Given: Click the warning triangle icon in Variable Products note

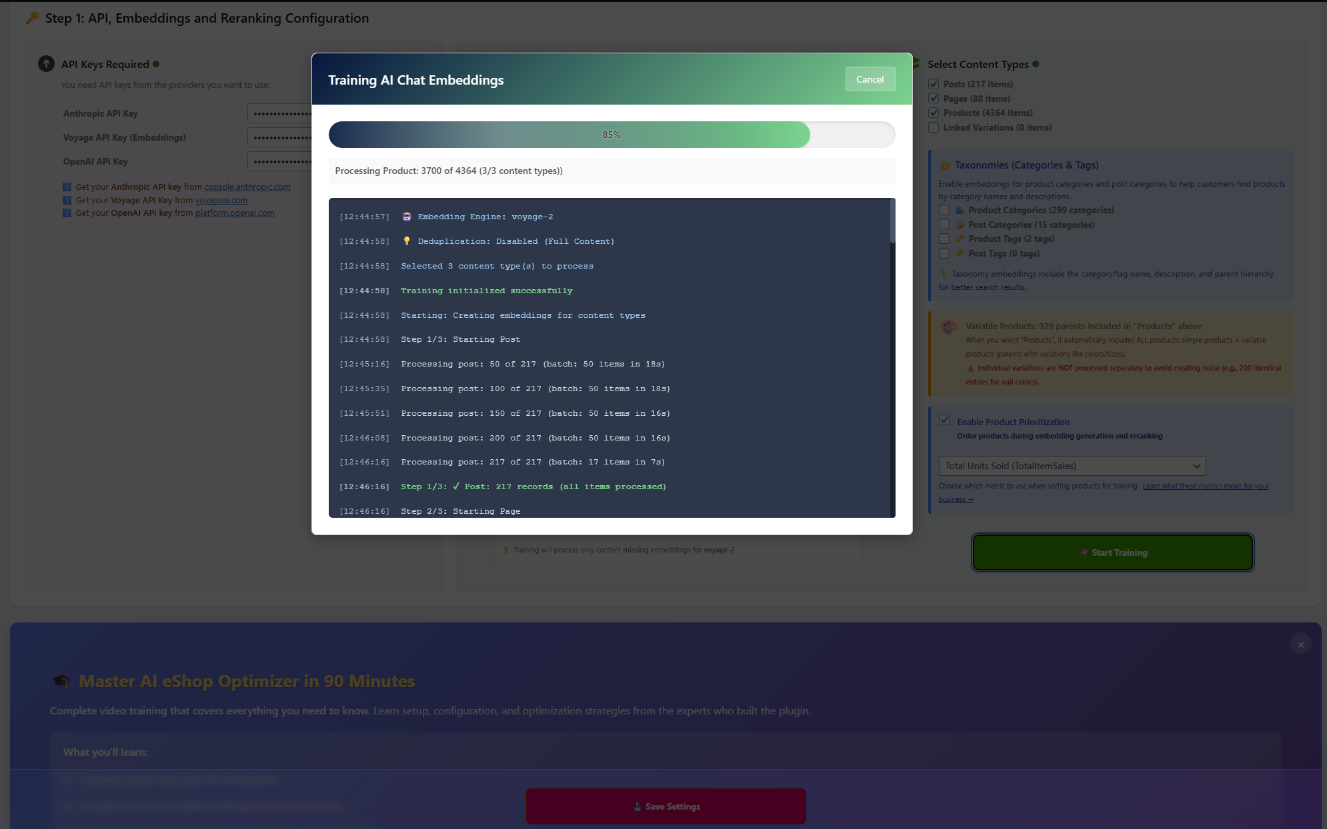Looking at the screenshot, I should tap(970, 369).
